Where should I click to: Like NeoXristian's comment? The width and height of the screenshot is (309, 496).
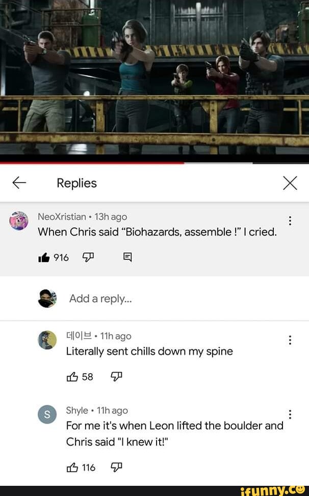click(x=44, y=257)
